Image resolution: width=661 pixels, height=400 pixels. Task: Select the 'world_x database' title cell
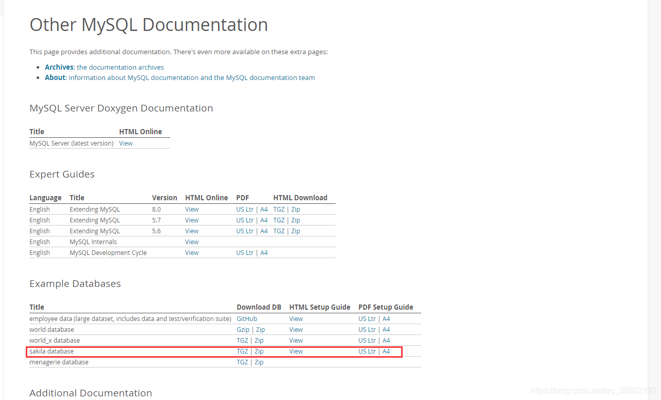point(55,341)
